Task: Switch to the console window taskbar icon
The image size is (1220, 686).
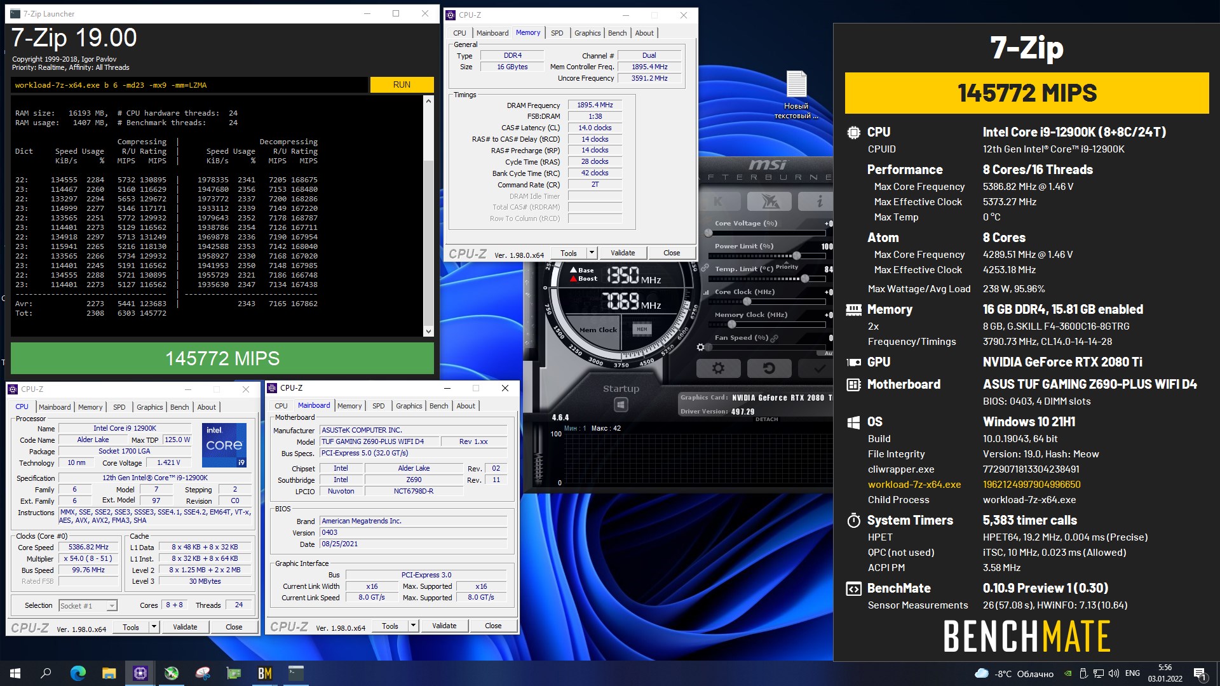Action: (296, 673)
